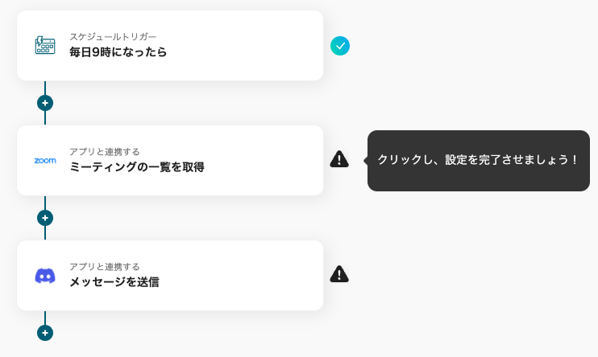Open the メッセージを送信 step card
This screenshot has width=598, height=357.
170,275
